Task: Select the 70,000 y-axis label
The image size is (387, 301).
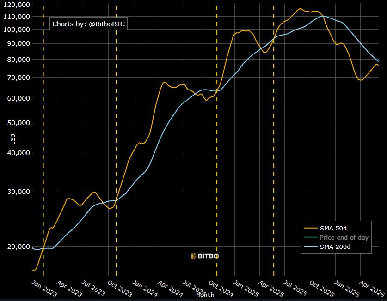Action: (x=18, y=78)
